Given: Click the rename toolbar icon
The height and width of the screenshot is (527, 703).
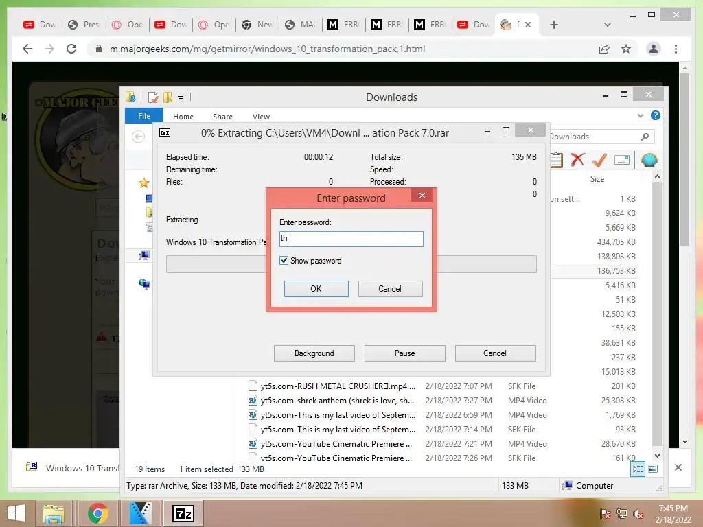Looking at the screenshot, I should [x=622, y=160].
